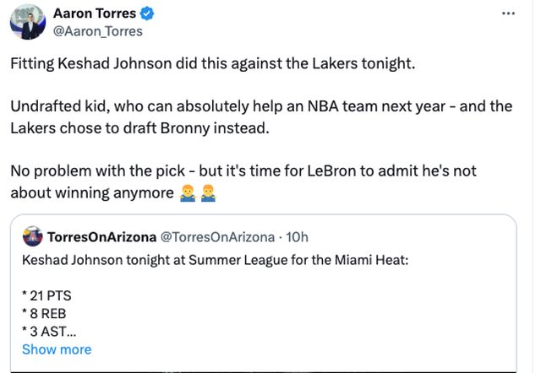Click the '* 8 REB' stat line
541x373 pixels.
tap(44, 315)
